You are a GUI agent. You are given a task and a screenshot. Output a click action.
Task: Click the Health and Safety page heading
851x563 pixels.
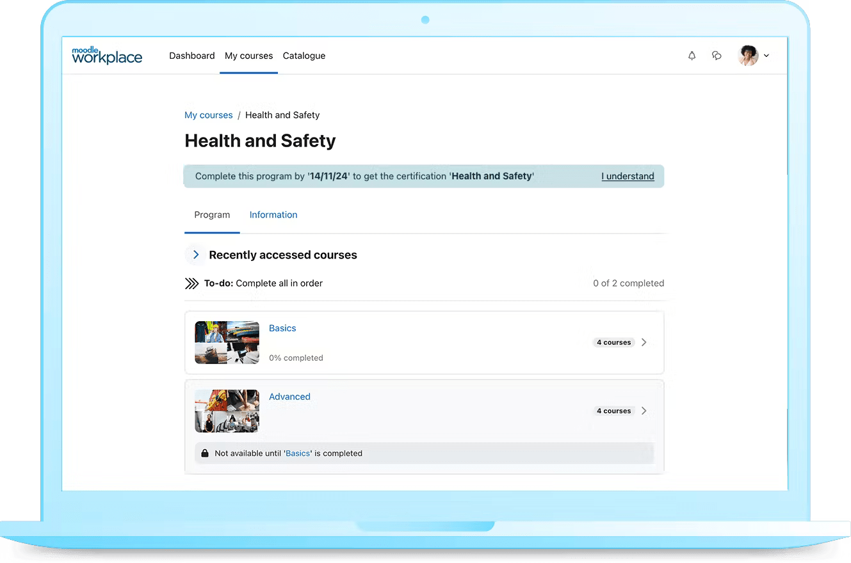tap(260, 141)
